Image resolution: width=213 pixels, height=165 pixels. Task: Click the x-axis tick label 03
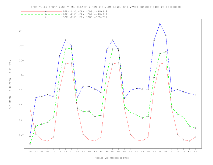click(x=36, y=152)
